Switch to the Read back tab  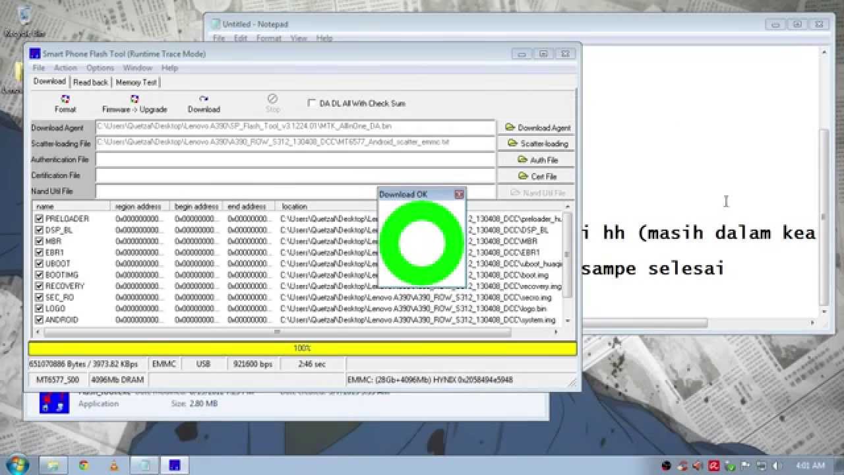(x=90, y=82)
